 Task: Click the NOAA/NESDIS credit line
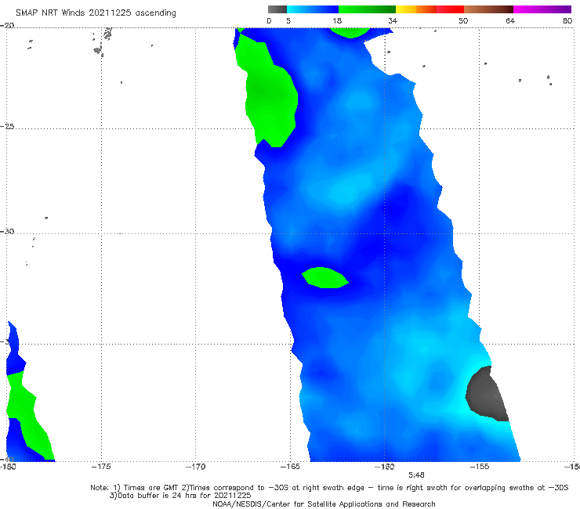(324, 504)
